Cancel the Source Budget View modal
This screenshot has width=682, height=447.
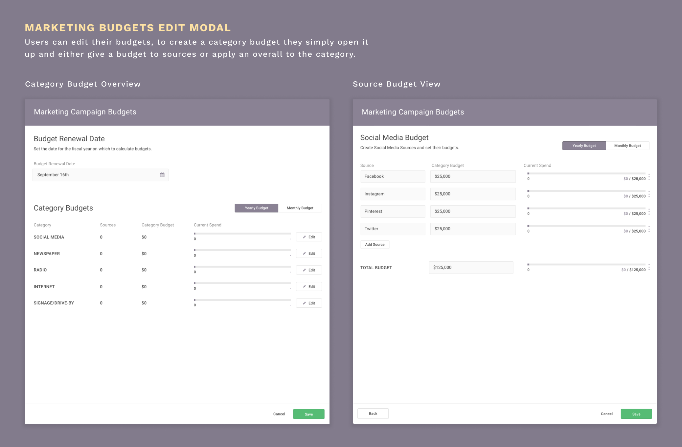point(606,414)
